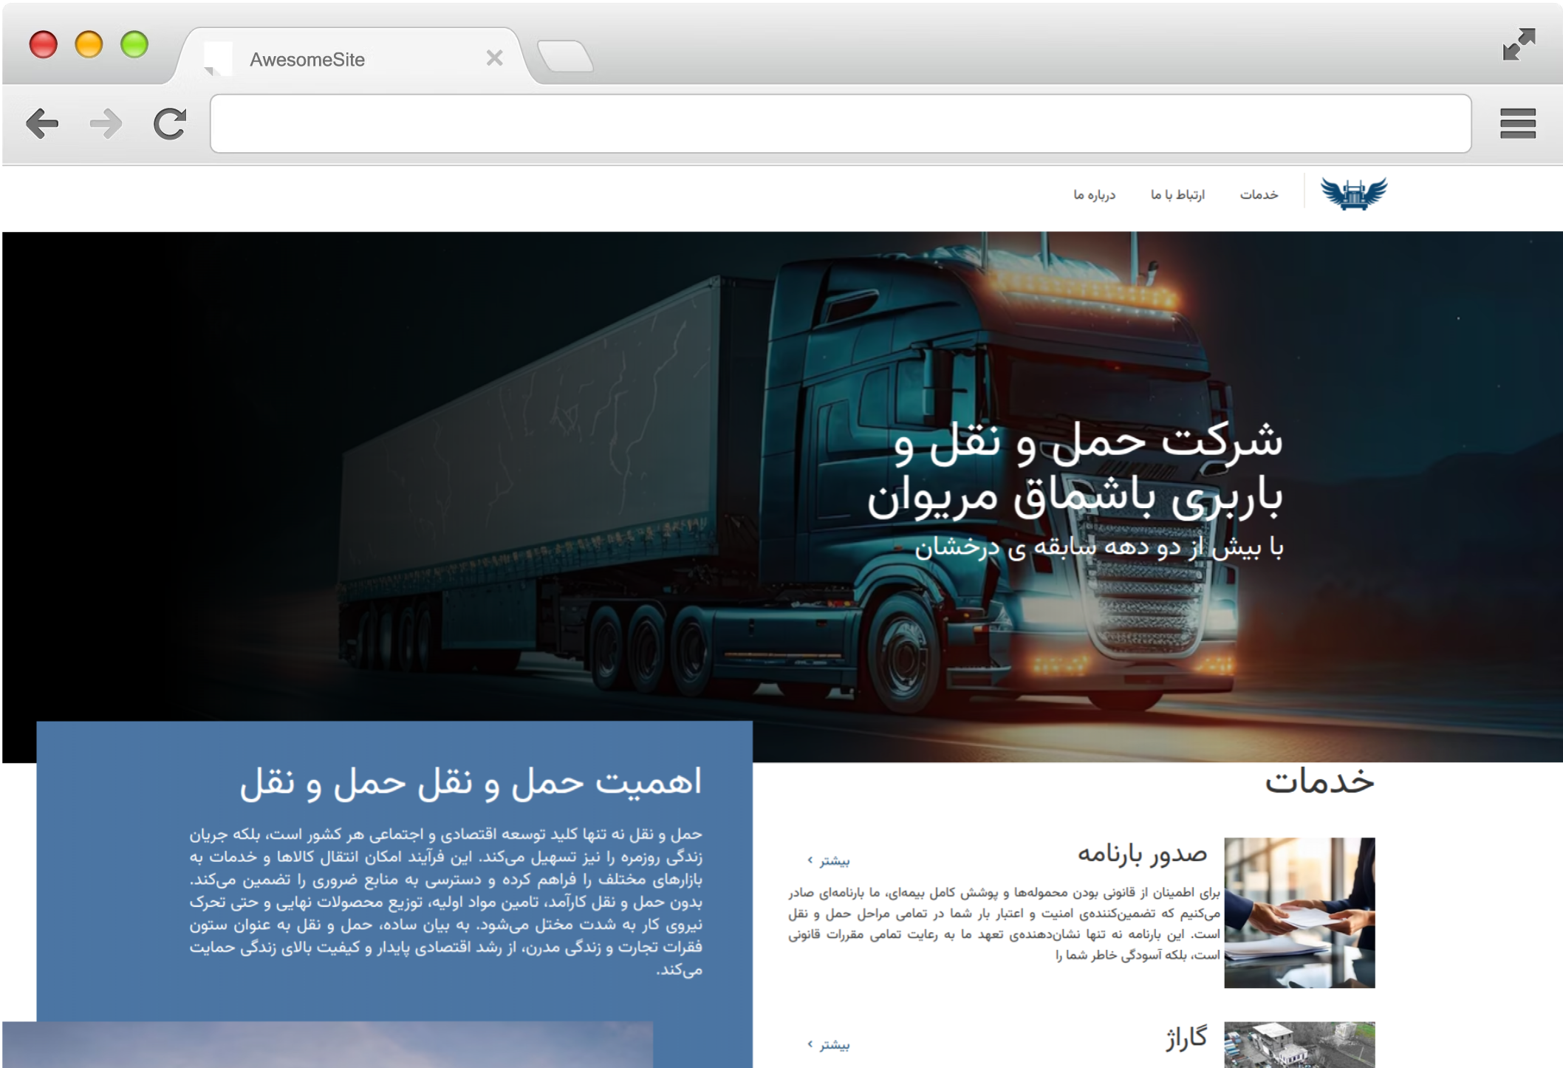
Task: Click the fullscreen expand arrows icon
Action: coord(1519,44)
